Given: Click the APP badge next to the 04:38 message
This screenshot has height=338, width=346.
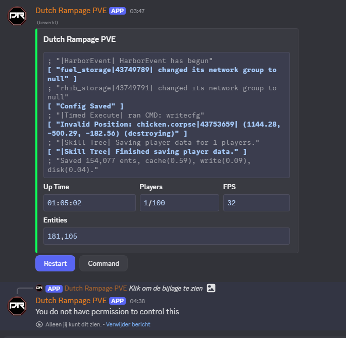Looking at the screenshot, I should coord(117,301).
